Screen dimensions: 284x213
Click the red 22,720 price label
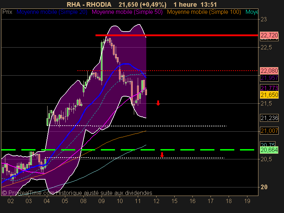click(x=269, y=35)
